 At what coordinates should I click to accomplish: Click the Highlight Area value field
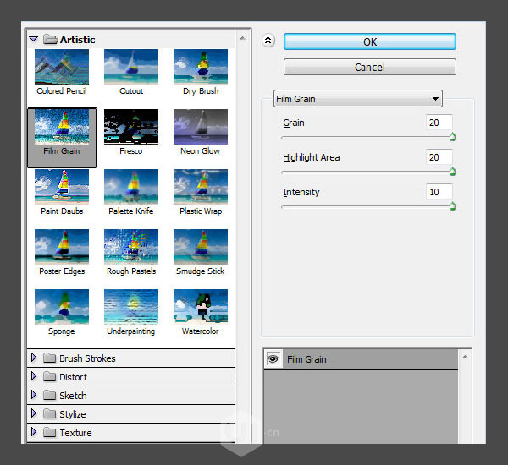439,157
